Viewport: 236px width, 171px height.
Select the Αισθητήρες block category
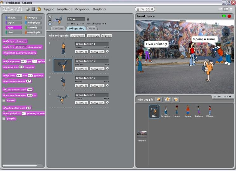coord(33,23)
